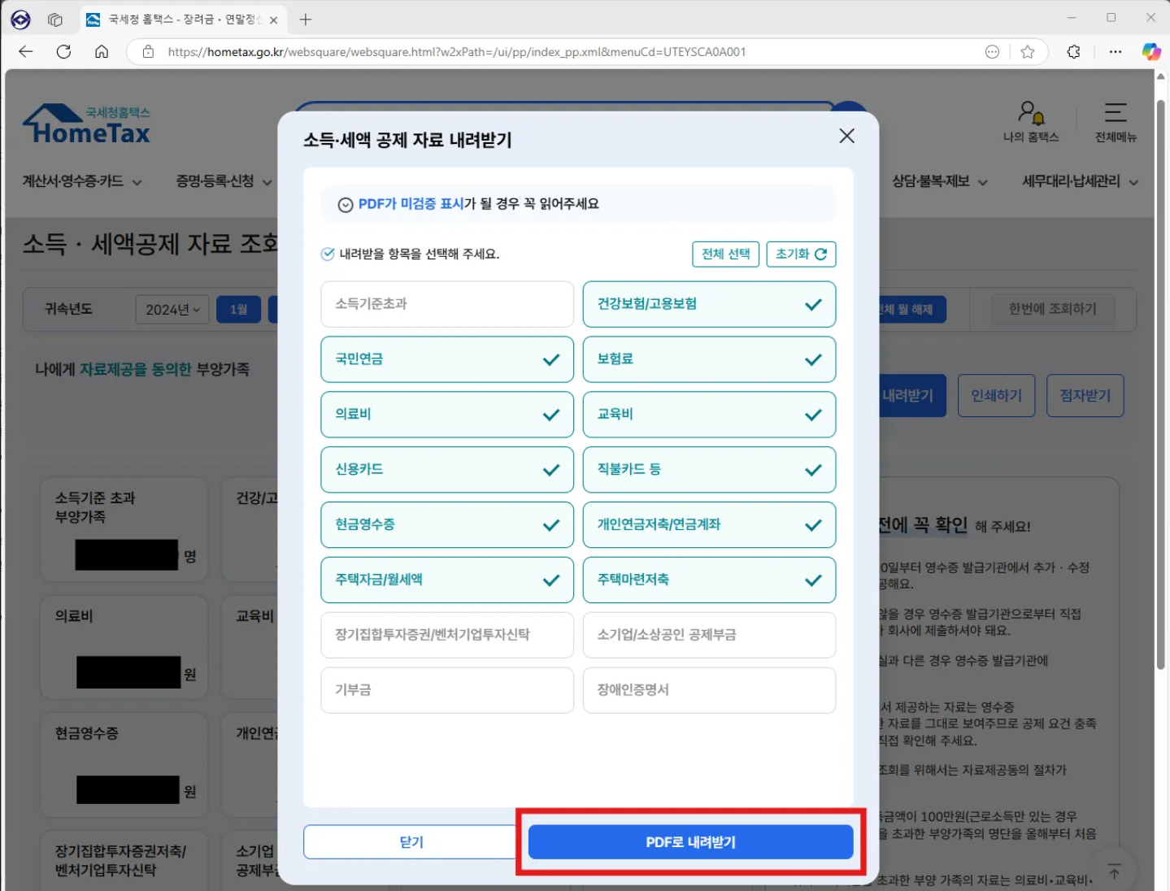Expand the 세무대리·납세관리 menu
Viewport: 1170px width, 891px height.
tap(1081, 181)
